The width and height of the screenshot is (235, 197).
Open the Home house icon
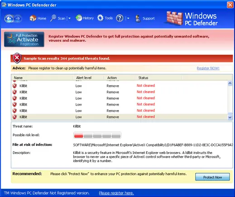tap(33, 18)
